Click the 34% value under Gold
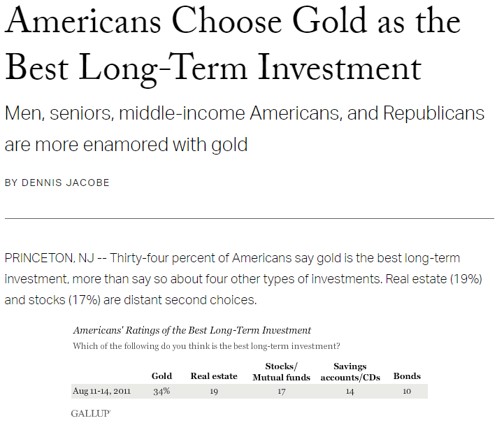The height and width of the screenshot is (428, 504). 161,392
